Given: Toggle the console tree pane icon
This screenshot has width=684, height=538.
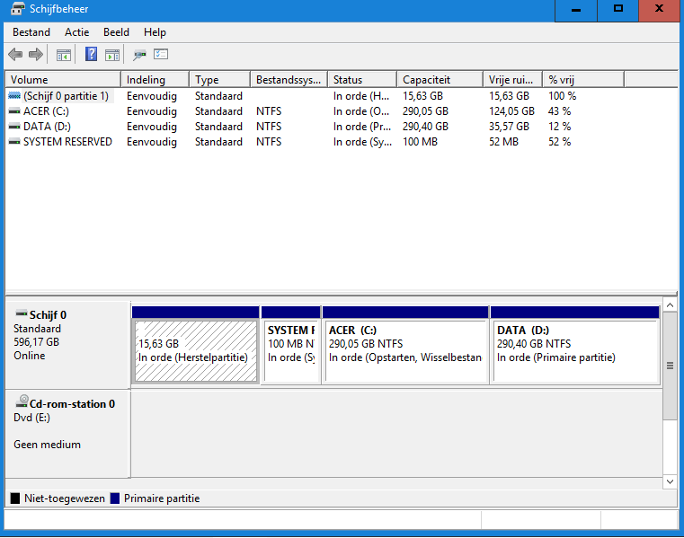Looking at the screenshot, I should point(64,55).
